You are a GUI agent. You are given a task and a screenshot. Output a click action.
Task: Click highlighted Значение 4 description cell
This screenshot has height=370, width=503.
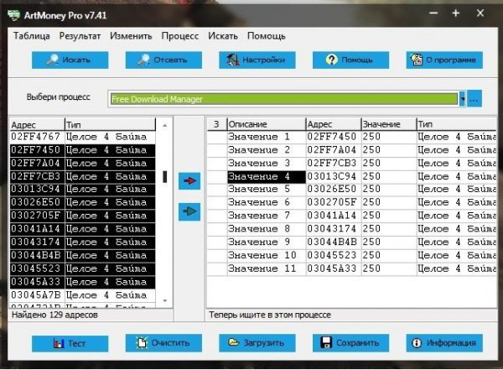pyautogui.click(x=267, y=176)
